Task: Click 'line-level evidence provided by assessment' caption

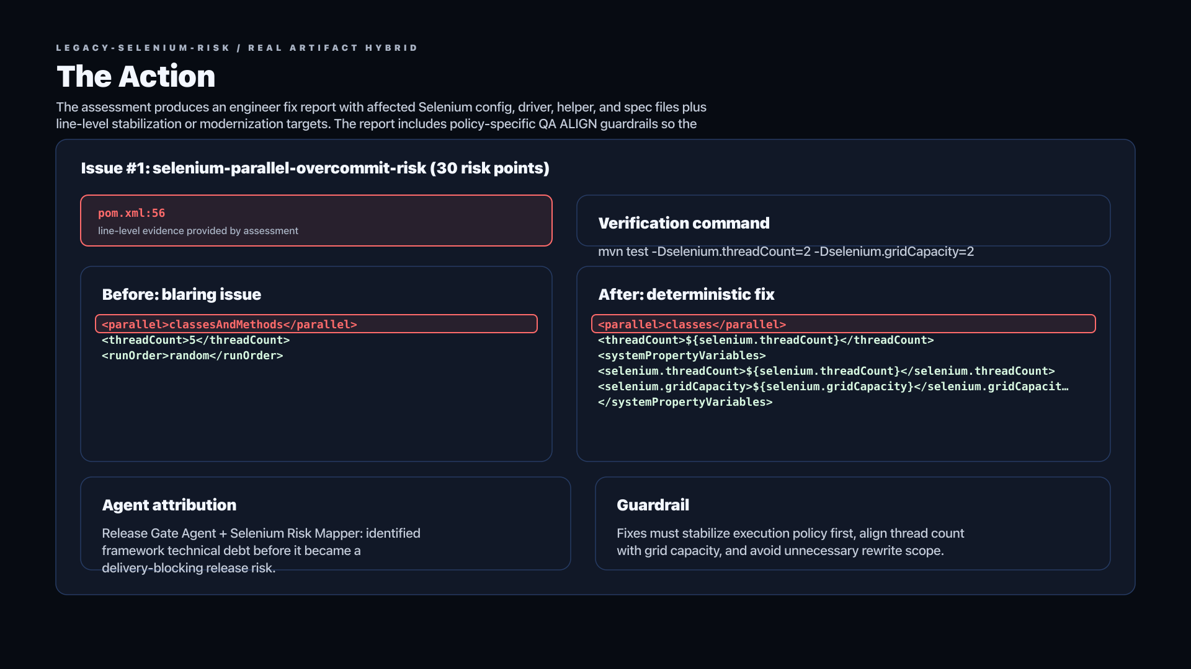Action: click(x=198, y=230)
